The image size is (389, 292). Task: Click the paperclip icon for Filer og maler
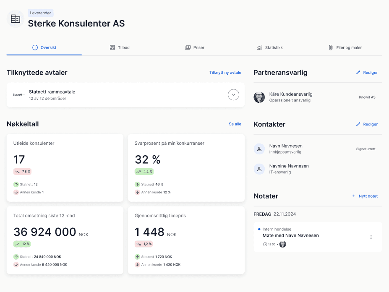pyautogui.click(x=330, y=47)
